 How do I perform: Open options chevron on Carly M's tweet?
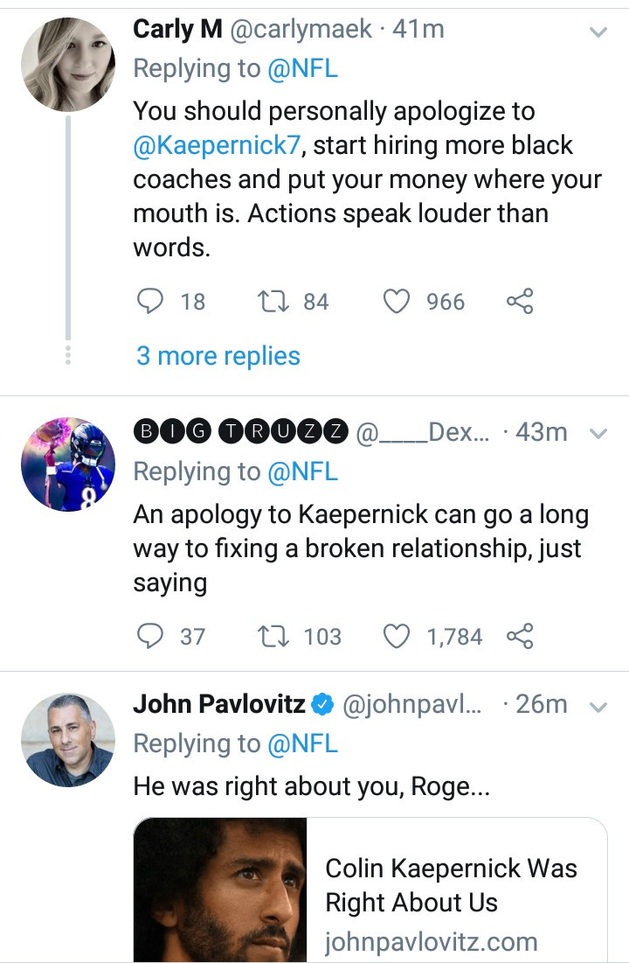598,32
